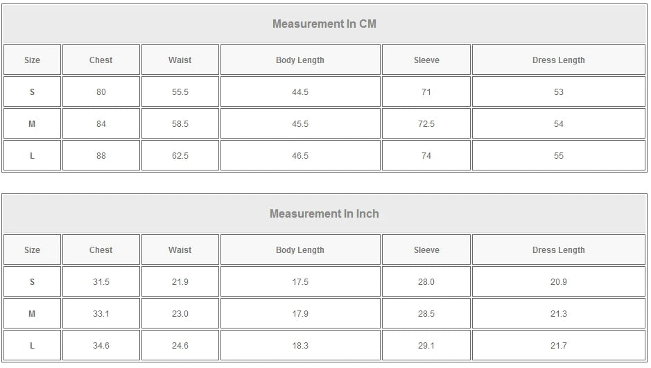Click the chest value 34.6 cell
651x368 pixels.
101,346
